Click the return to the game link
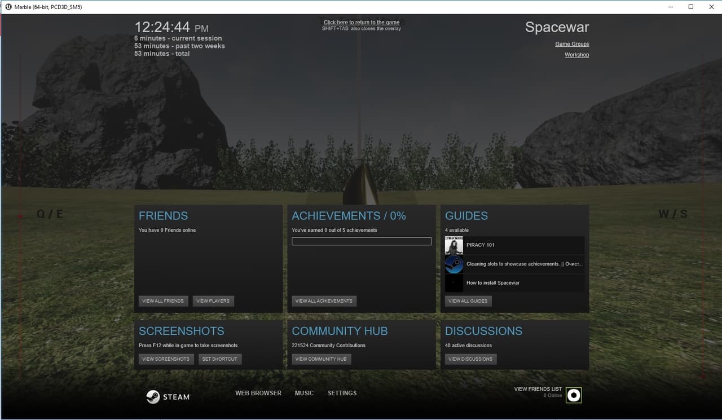Screen dimensions: 722x420 click(362, 23)
